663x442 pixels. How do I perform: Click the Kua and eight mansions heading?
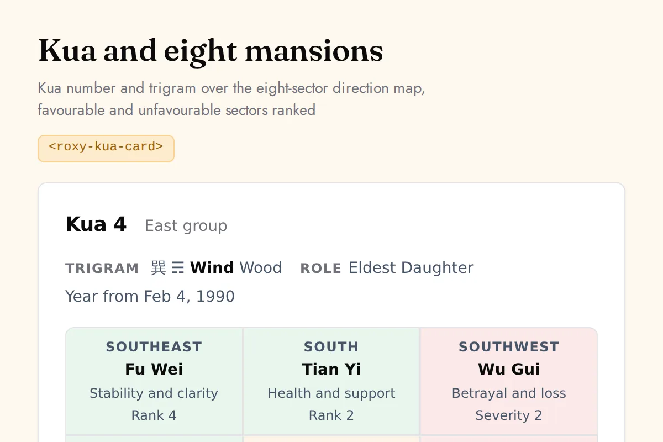211,51
